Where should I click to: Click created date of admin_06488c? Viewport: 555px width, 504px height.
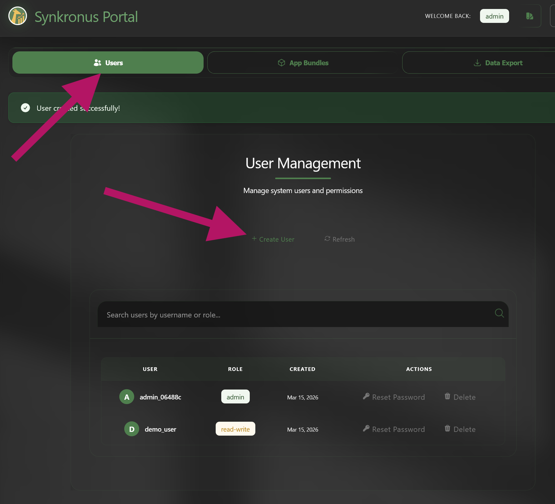point(303,397)
